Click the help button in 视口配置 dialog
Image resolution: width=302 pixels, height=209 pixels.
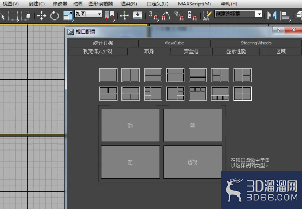coord(278,30)
